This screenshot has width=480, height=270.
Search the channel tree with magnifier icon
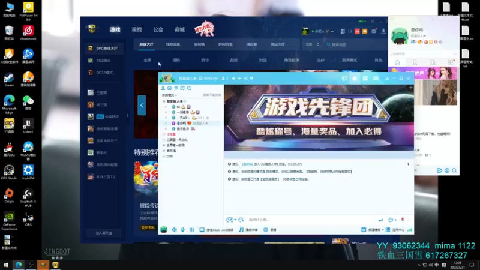pyautogui.click(x=189, y=88)
